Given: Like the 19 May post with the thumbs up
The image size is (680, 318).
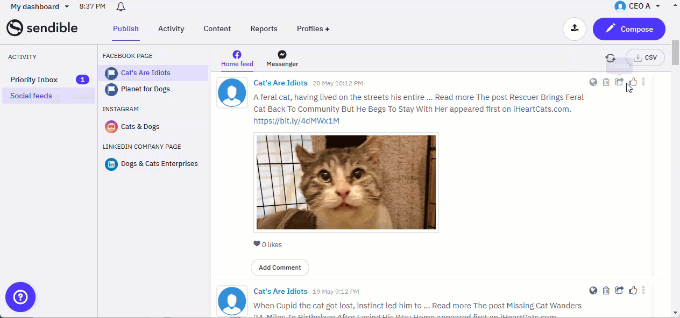Looking at the screenshot, I should point(633,291).
